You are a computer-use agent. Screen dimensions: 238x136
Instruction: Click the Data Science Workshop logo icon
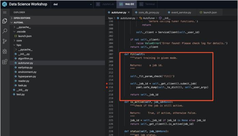point(4,4)
